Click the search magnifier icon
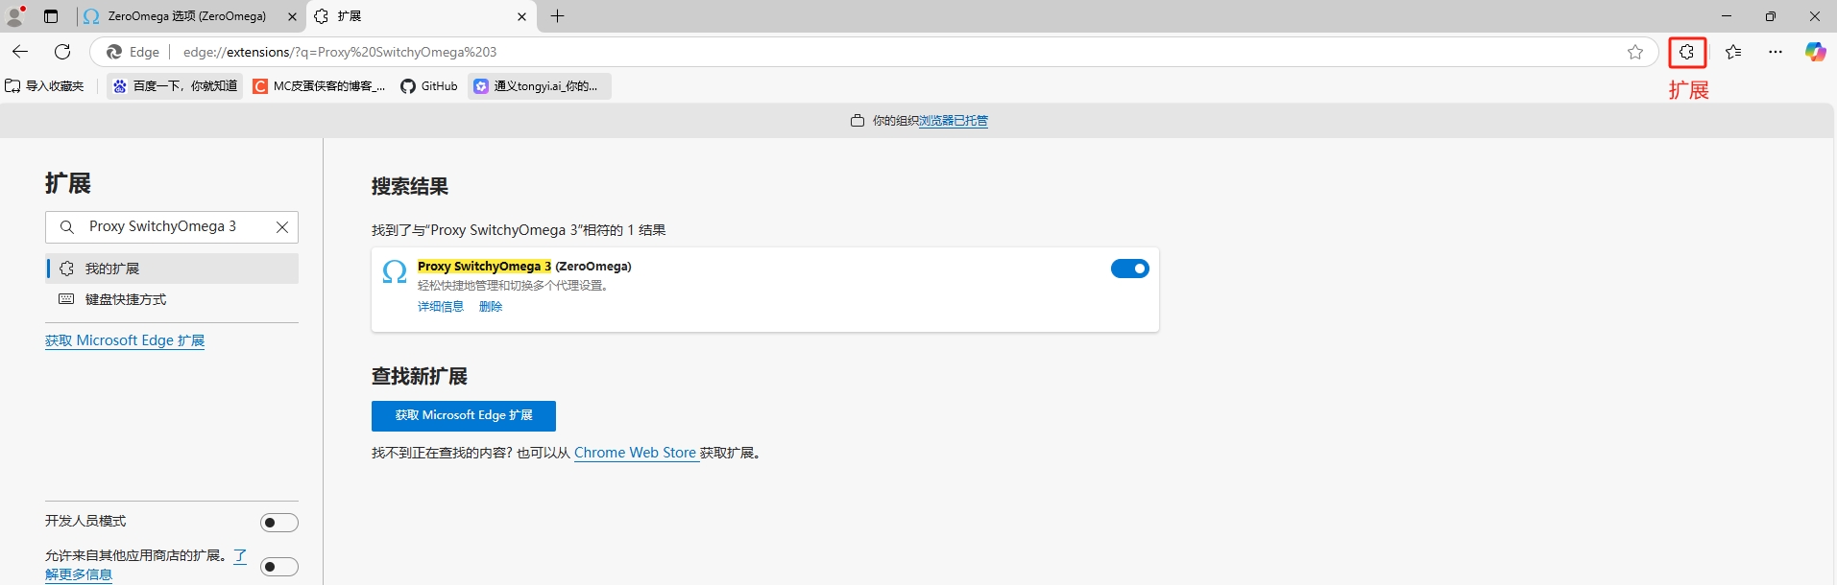 [x=66, y=227]
